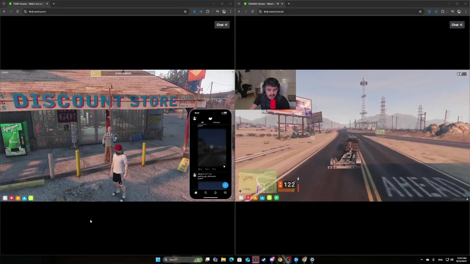Image resolution: width=470 pixels, height=264 pixels.
Task: Show hidden system tray icons
Action: point(422,260)
